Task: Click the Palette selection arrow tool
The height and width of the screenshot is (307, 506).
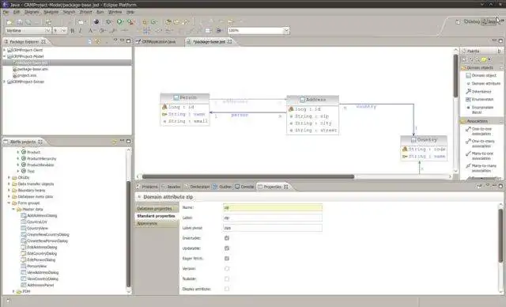Action: pyautogui.click(x=464, y=59)
